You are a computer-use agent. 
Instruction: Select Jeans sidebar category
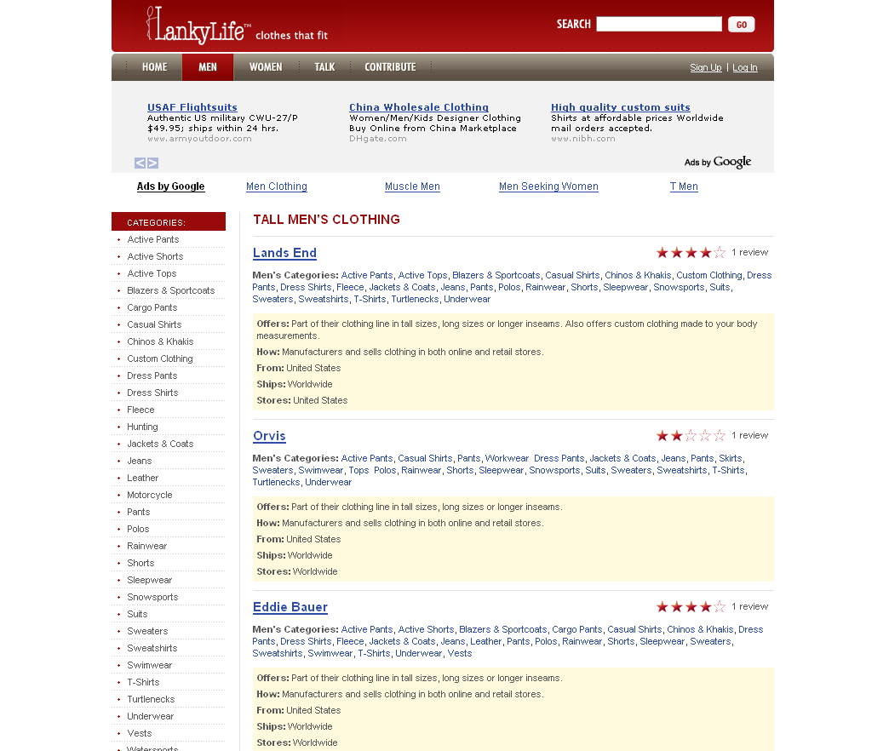(x=140, y=461)
